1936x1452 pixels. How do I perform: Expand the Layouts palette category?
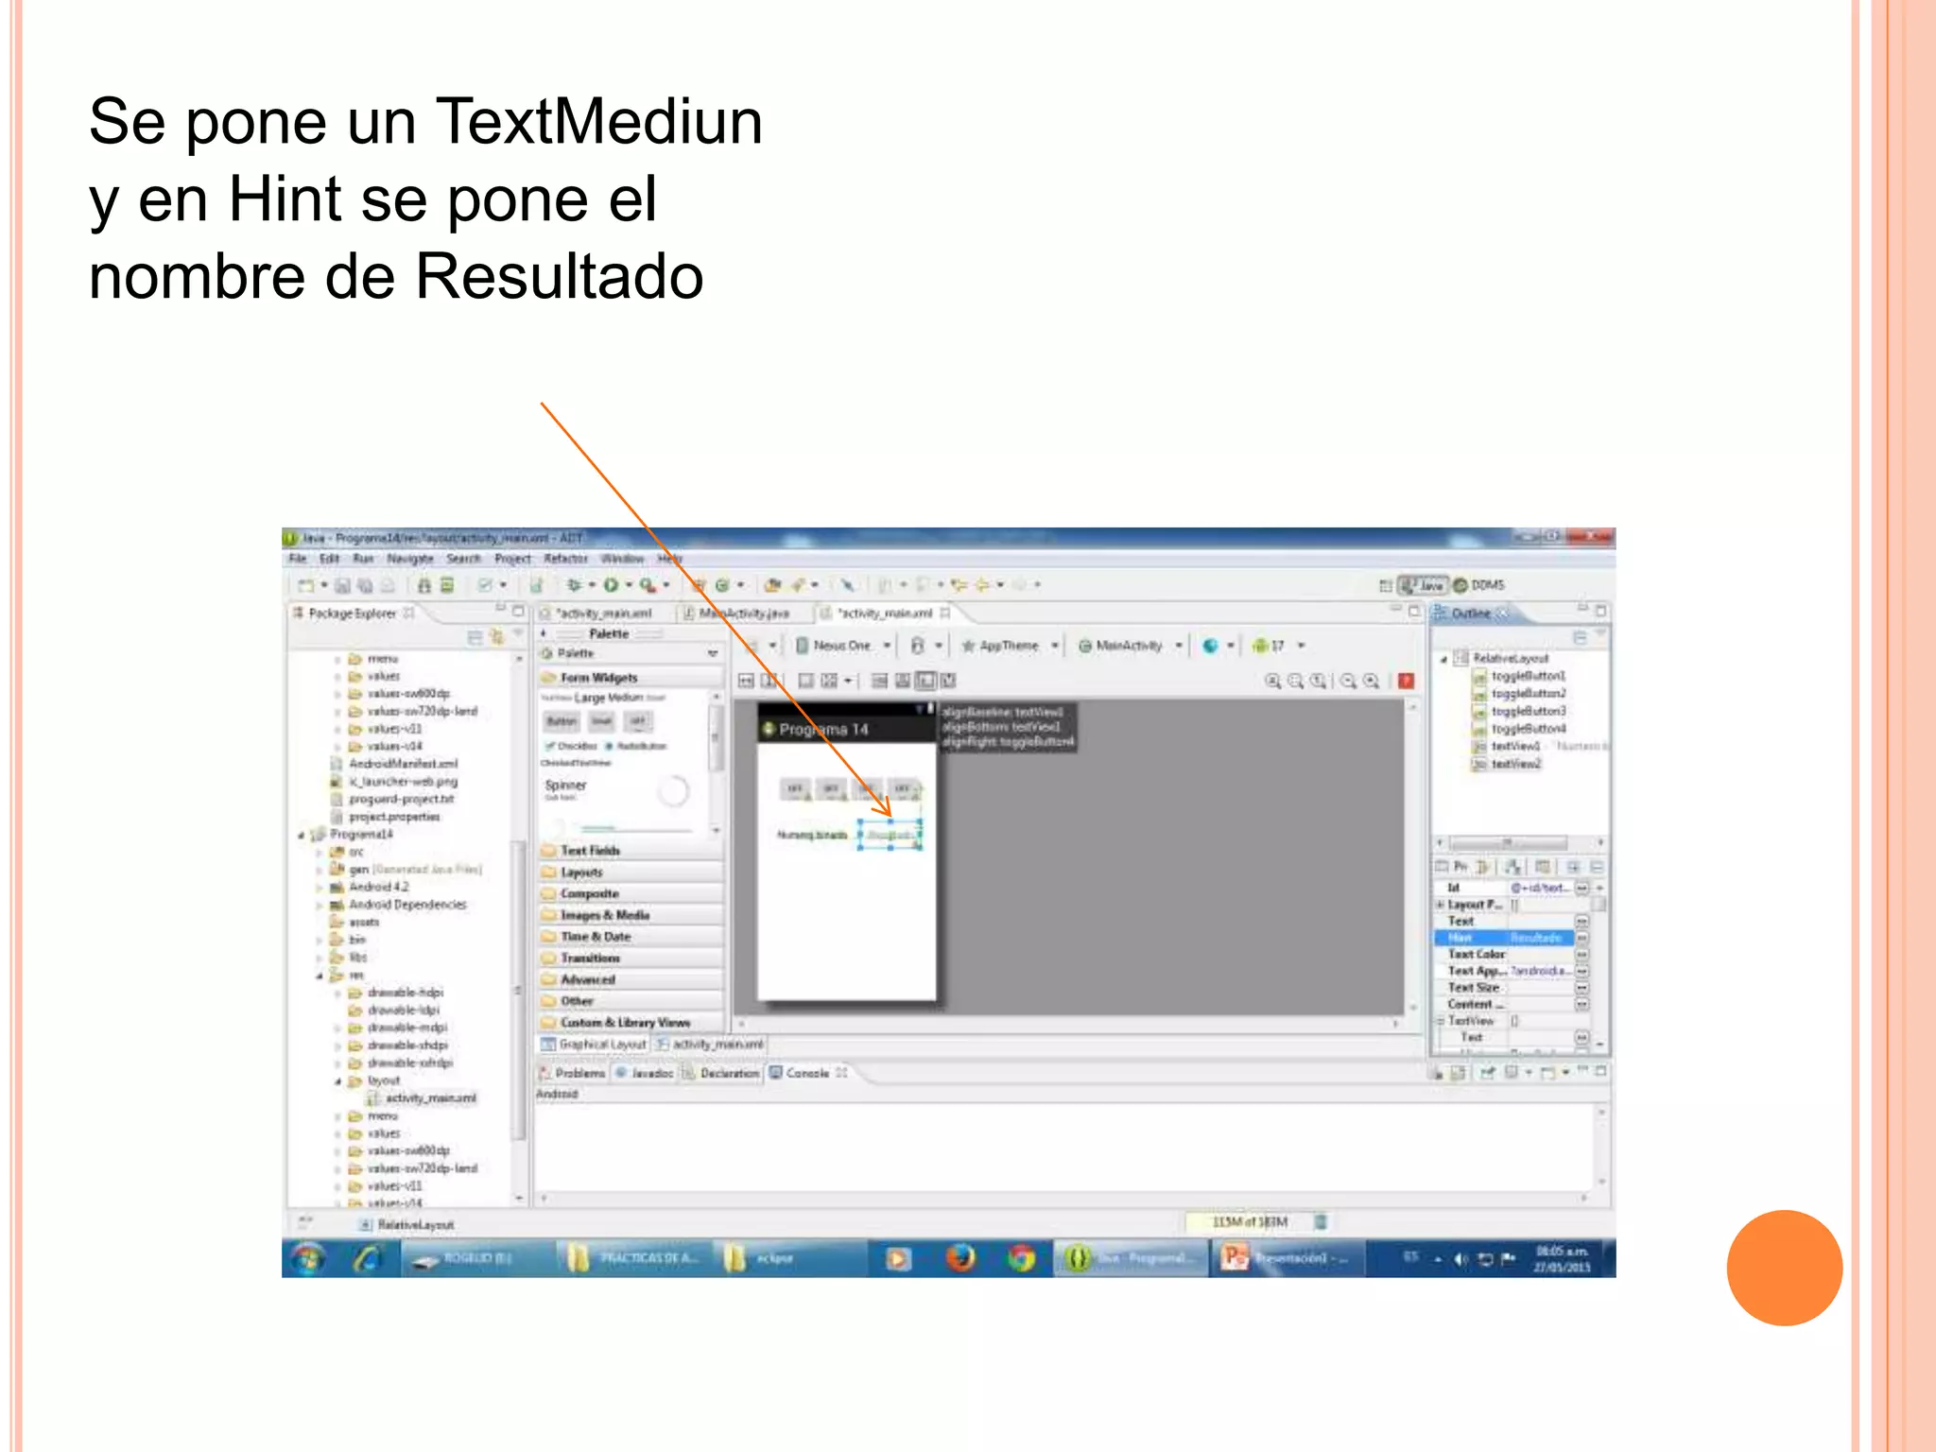631,873
